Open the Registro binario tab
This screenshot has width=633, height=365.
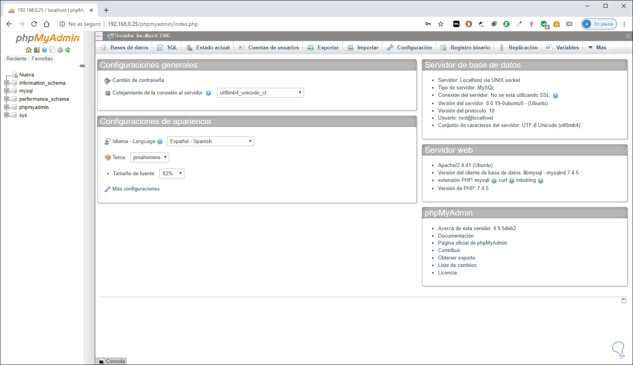coord(465,47)
